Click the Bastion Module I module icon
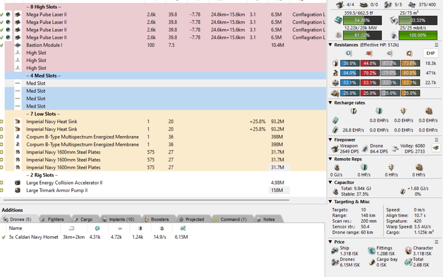The width and height of the screenshot is (443, 277). 18,45
